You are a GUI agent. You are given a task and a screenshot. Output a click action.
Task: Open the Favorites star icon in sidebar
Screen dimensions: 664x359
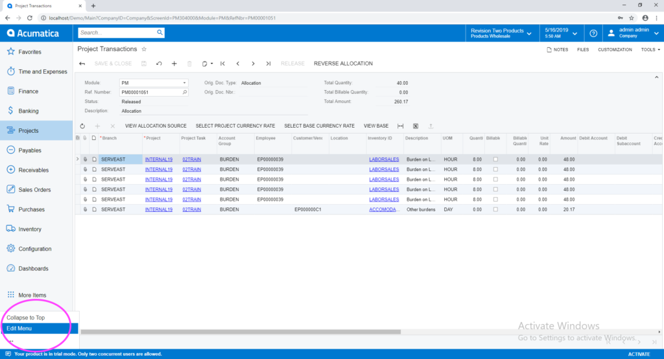pos(11,52)
